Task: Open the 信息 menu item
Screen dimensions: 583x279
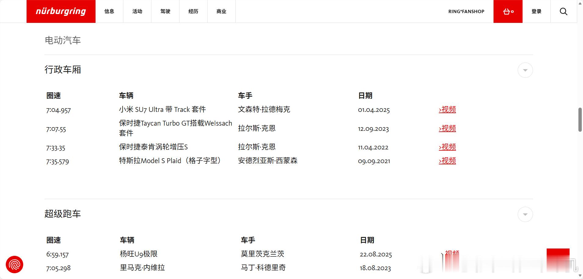Action: click(x=109, y=11)
